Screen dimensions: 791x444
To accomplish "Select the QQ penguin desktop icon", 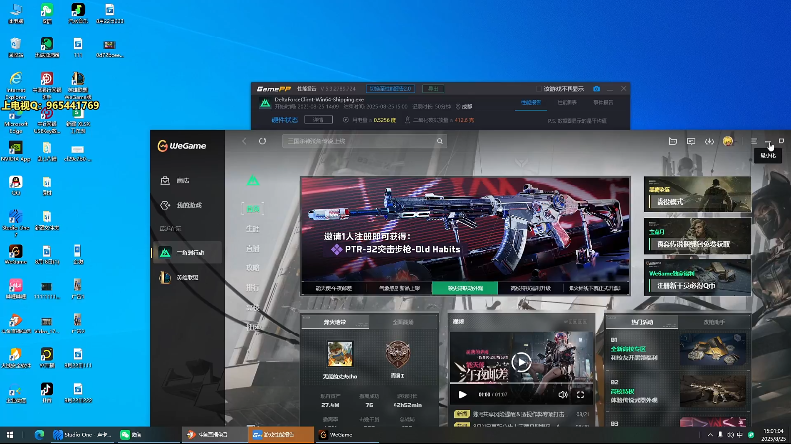I will 16,185.
